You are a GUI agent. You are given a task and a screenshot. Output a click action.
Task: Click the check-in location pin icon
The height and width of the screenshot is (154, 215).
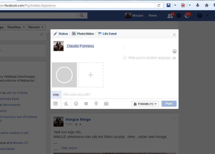pos(96,104)
